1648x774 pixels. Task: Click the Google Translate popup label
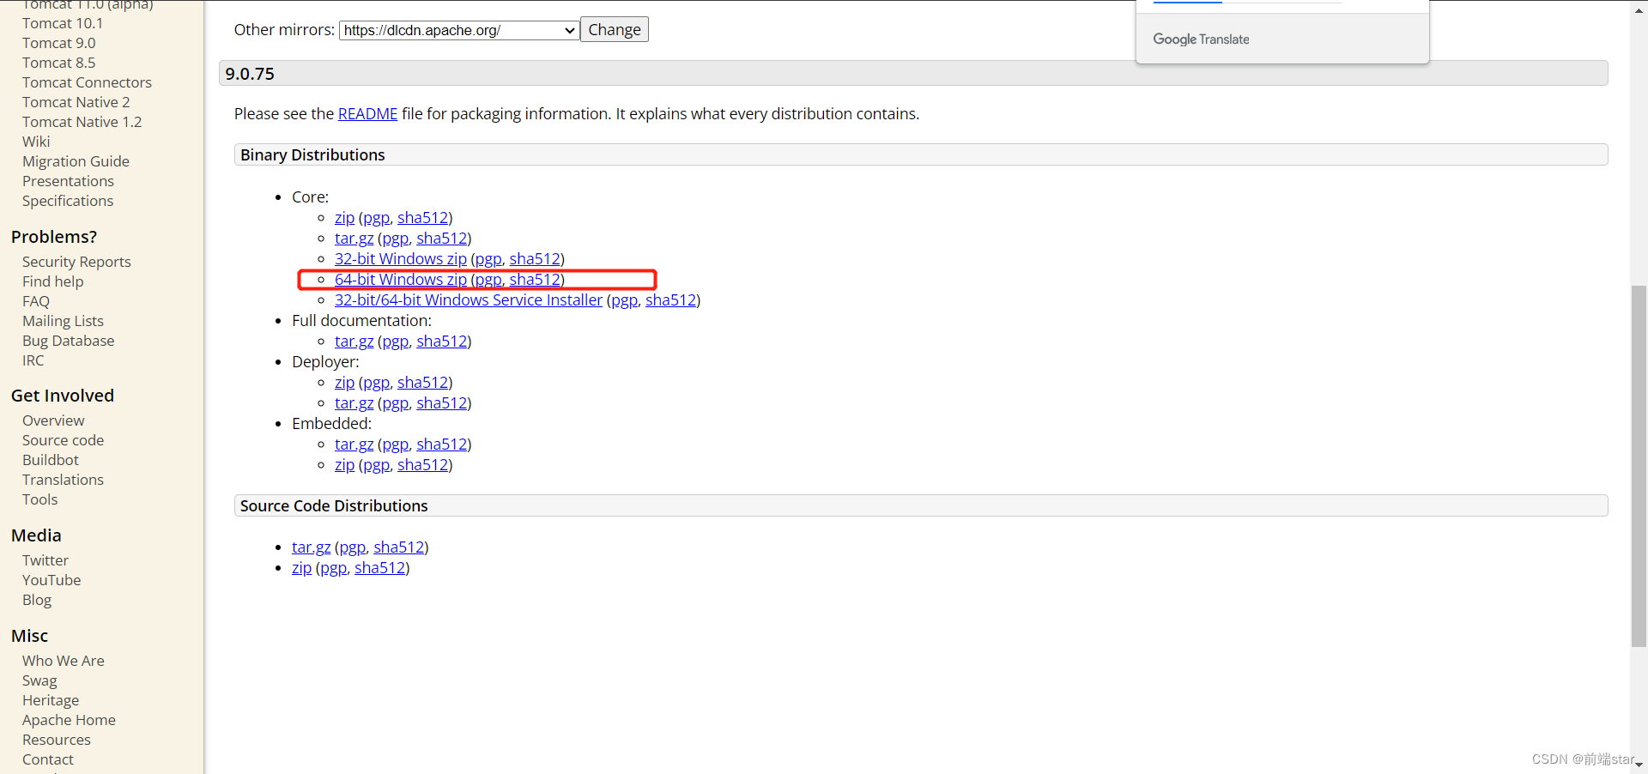[x=1201, y=39]
